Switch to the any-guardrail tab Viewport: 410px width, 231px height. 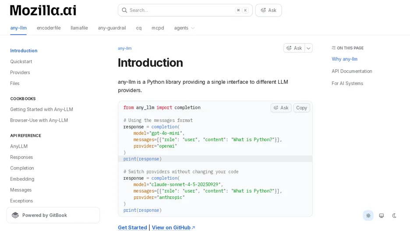[x=112, y=28]
